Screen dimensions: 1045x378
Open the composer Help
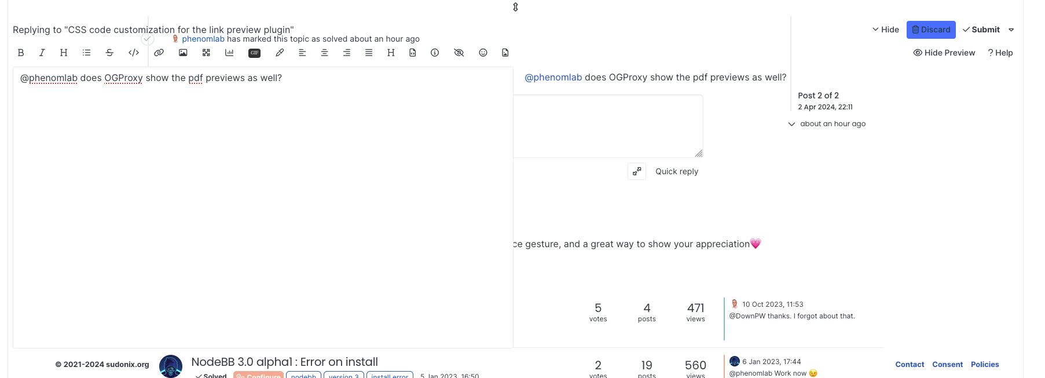(1000, 53)
